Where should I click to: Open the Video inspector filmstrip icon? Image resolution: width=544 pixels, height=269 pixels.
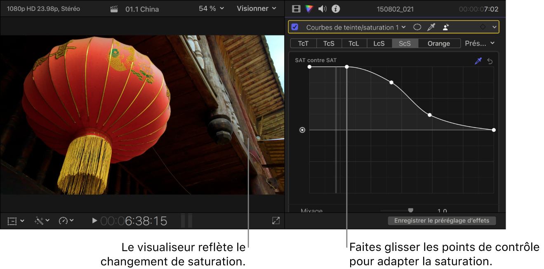point(296,9)
